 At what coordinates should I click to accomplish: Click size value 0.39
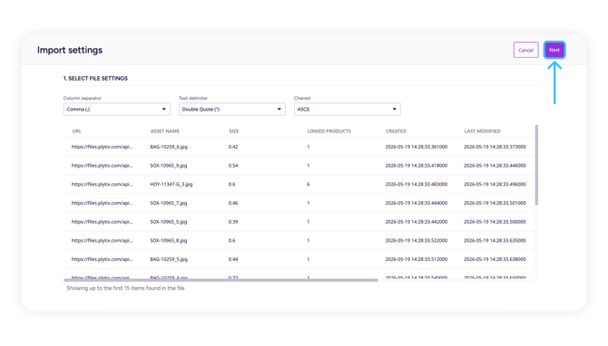click(233, 222)
